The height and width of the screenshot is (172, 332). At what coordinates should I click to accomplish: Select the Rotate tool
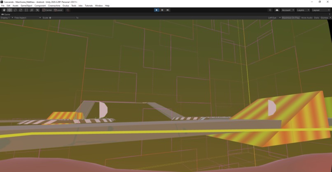(15, 10)
